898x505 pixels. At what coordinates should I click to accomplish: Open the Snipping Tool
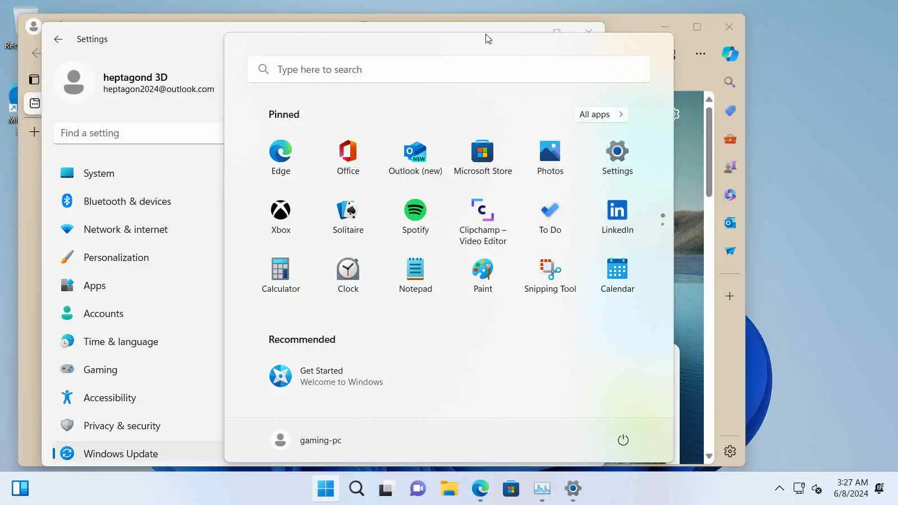550,276
